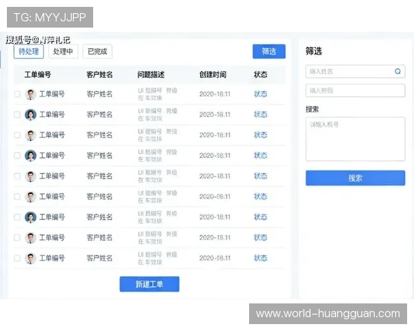Screen dimensions: 414x331
Task: Open the 状态 link in the fourth row
Action: (x=260, y=155)
